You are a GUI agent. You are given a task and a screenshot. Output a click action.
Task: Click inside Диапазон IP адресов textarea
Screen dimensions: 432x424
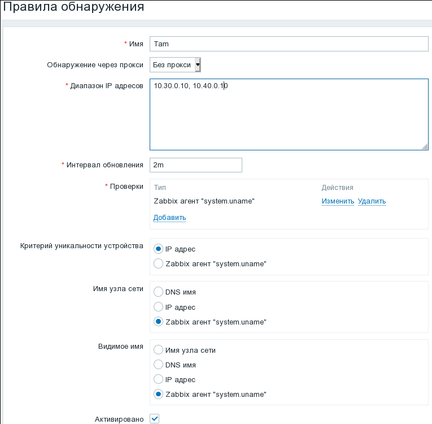coord(289,114)
